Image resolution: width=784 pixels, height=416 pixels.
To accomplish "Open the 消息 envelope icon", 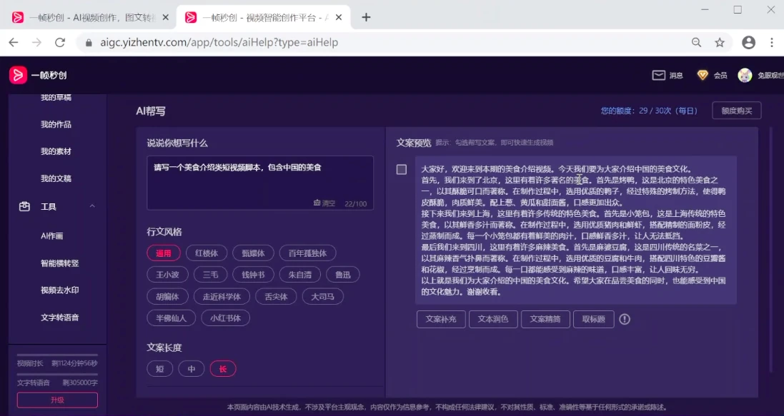I will coord(658,75).
